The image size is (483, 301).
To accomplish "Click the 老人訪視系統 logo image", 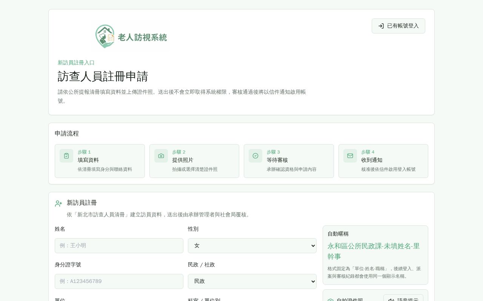I will coord(131,36).
